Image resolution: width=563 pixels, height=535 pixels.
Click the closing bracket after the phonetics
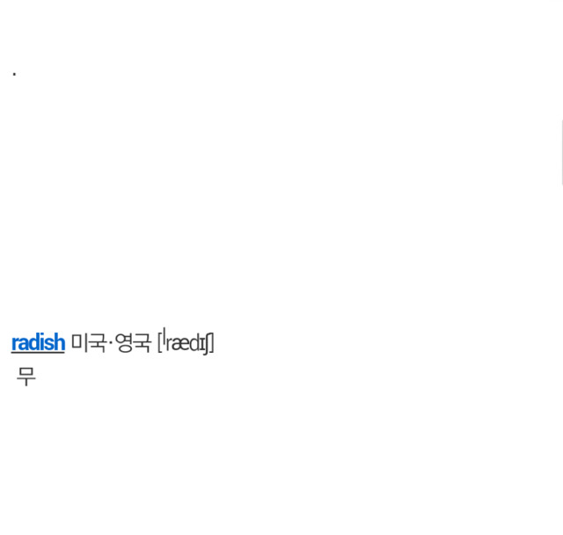(212, 343)
